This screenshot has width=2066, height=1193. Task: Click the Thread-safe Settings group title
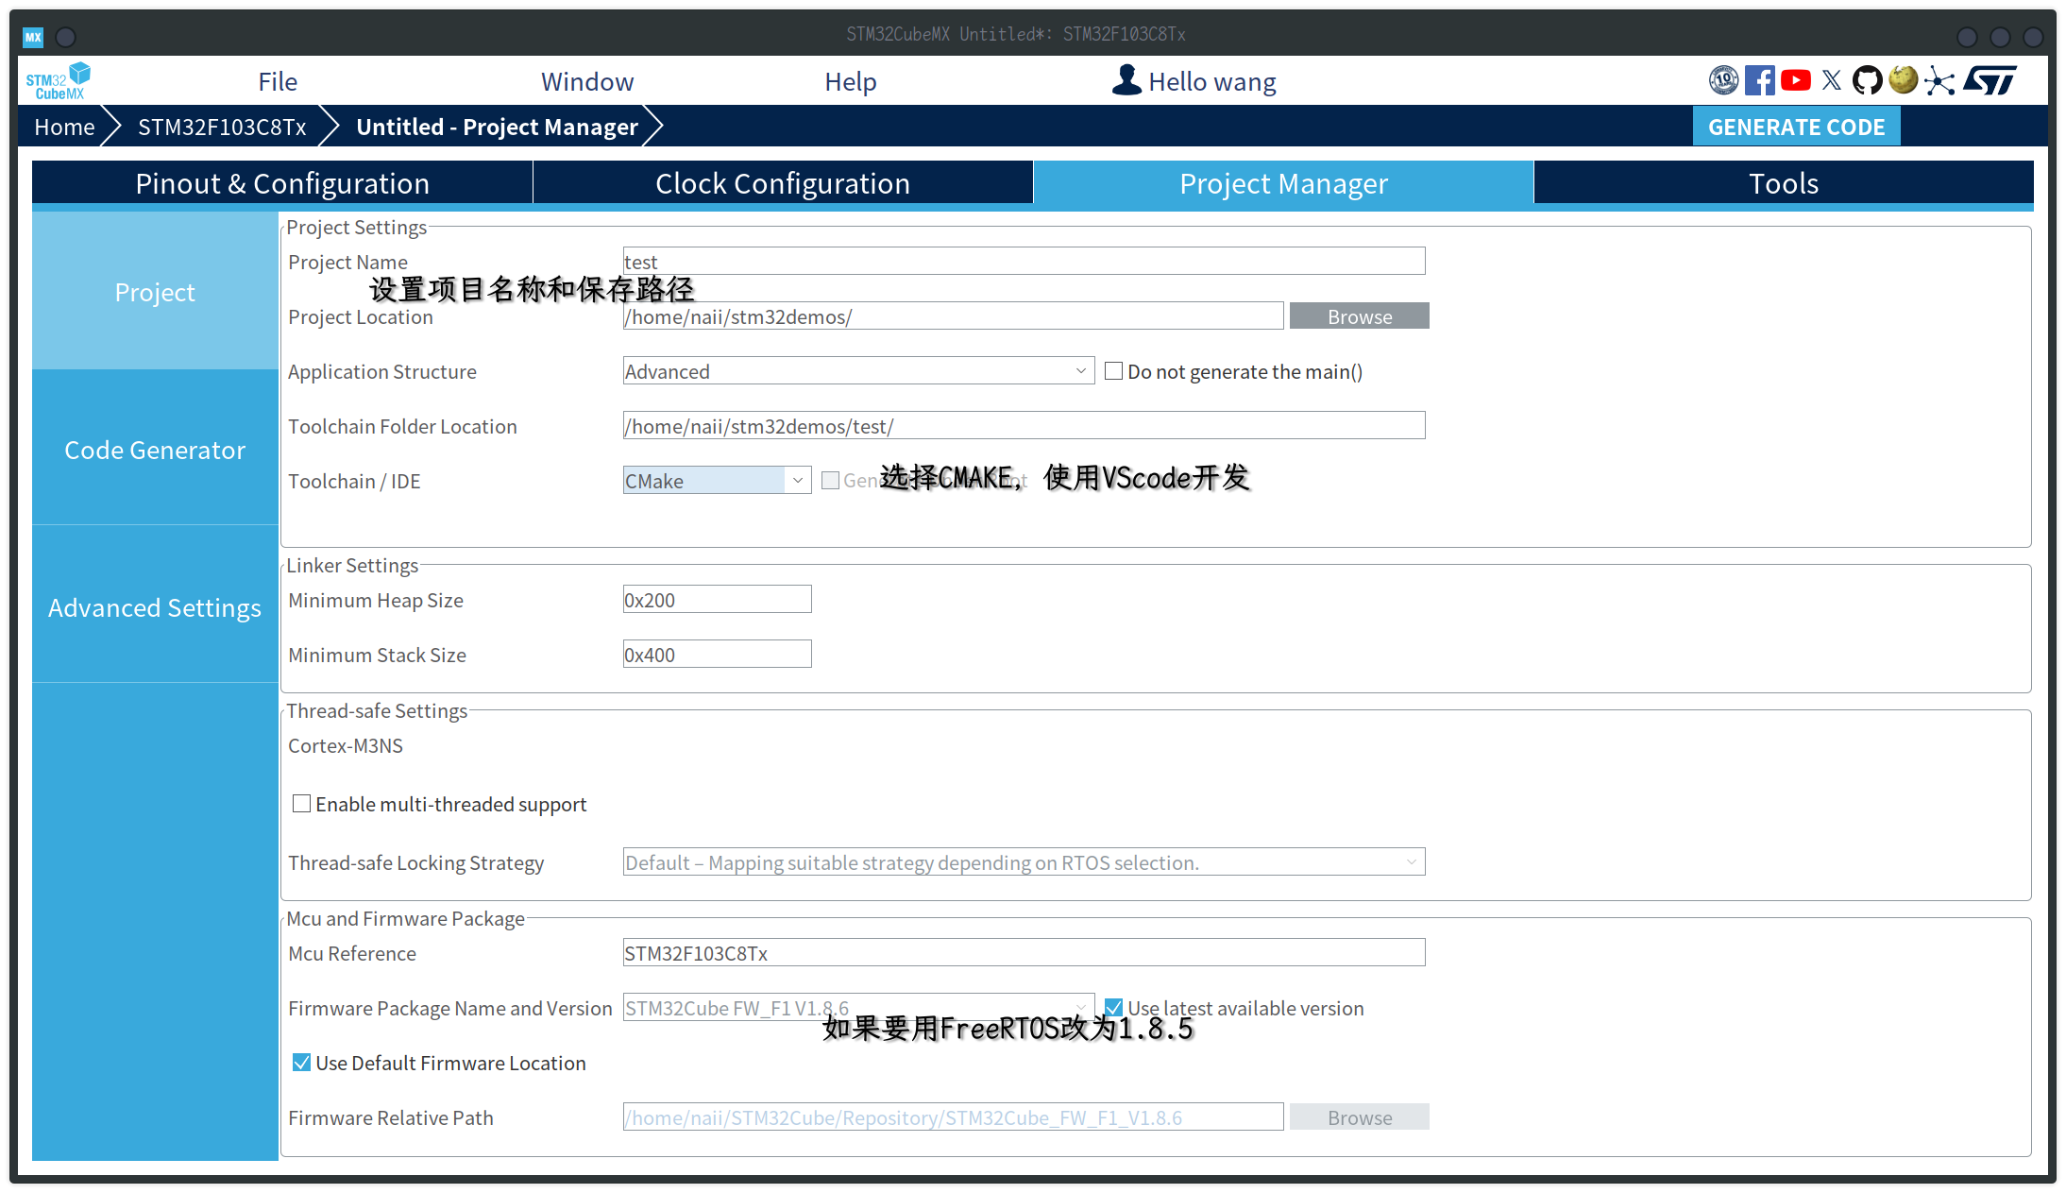377,710
